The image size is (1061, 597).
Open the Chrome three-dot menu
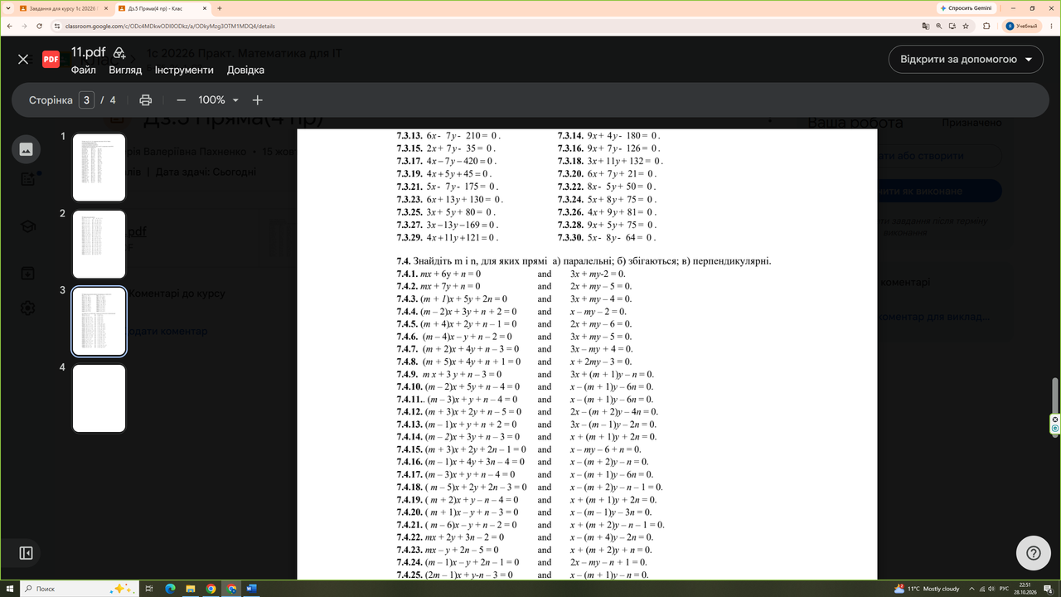[x=1050, y=26]
